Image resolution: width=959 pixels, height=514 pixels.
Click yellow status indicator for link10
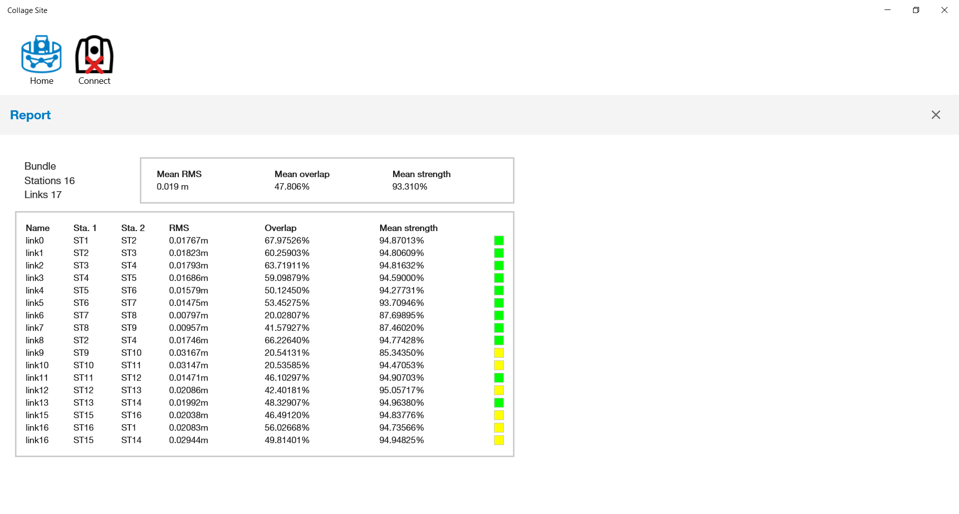pos(498,365)
